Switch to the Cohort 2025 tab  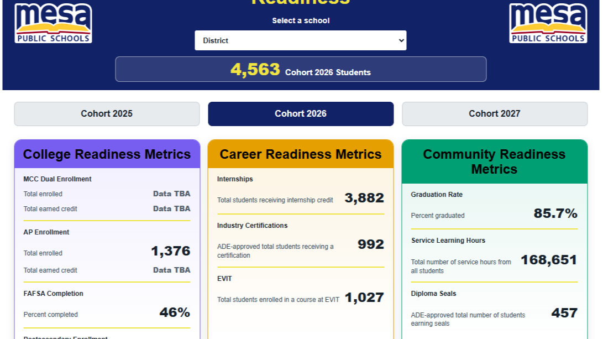[x=107, y=114]
